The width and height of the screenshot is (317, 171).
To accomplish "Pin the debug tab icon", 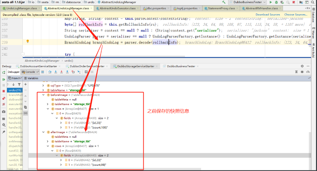I will (x=4, y=132).
